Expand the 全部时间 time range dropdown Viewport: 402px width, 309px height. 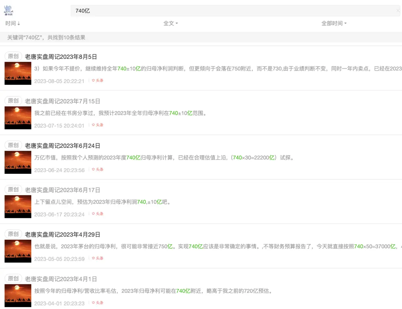coord(334,23)
